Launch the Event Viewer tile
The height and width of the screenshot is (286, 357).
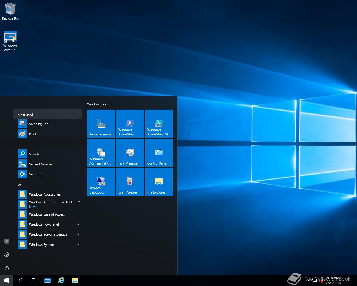(x=130, y=182)
